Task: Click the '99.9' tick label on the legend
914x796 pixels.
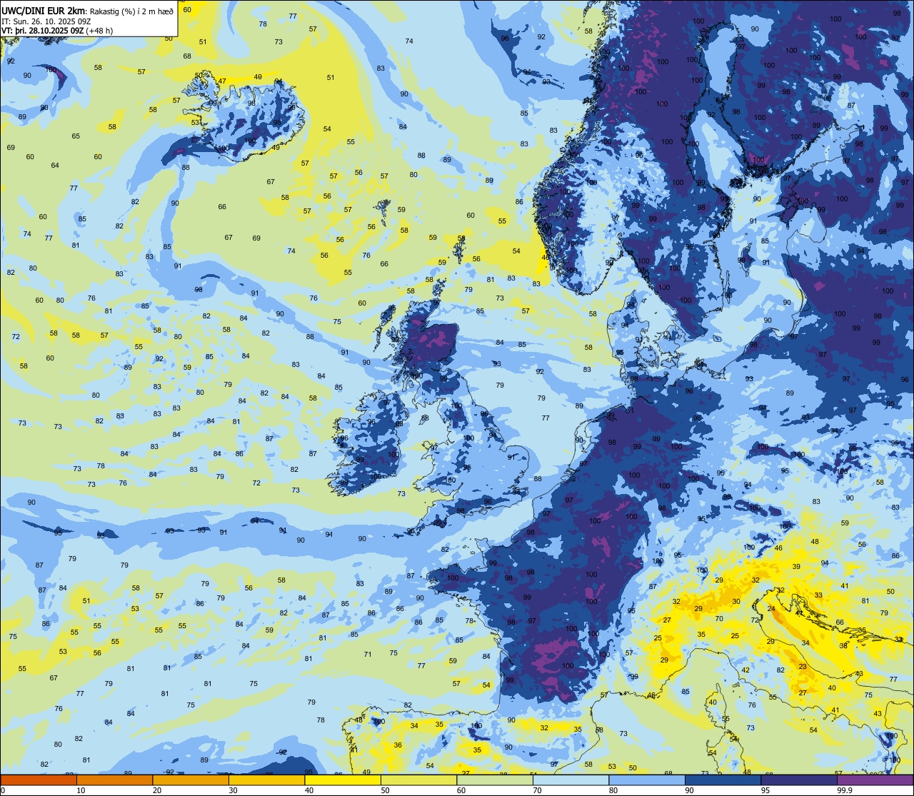Action: pos(845,790)
